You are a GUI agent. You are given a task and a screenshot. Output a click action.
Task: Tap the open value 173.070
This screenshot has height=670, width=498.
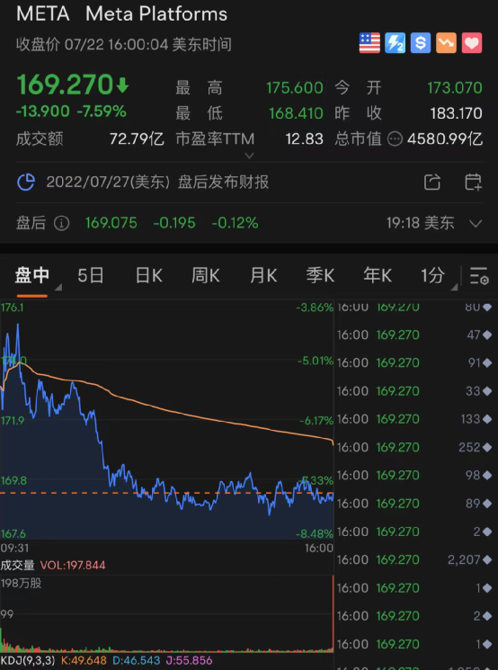pos(455,88)
